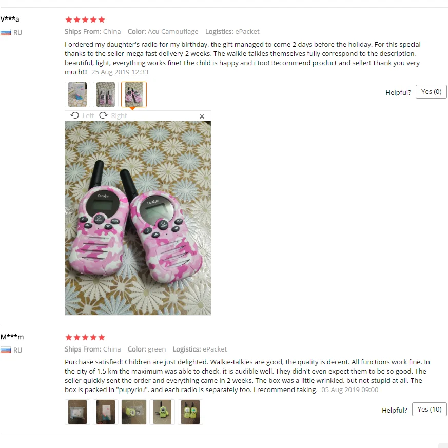This screenshot has height=448, width=448.
Task: Rotate the review photo right
Action: pyautogui.click(x=113, y=115)
